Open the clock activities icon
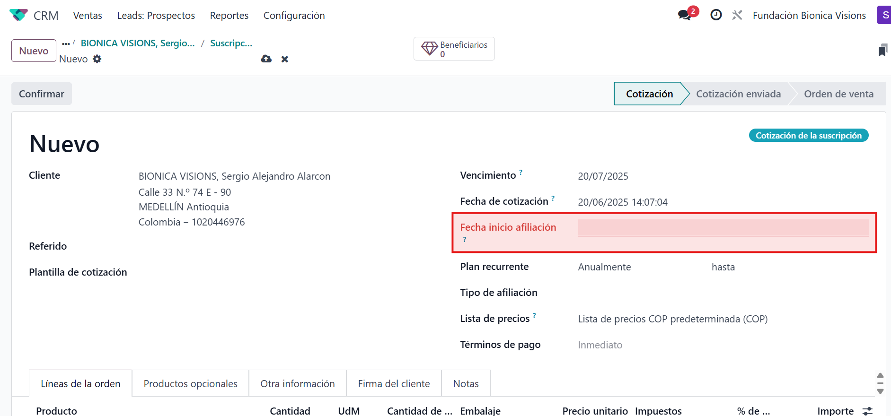The image size is (891, 416). tap(716, 15)
